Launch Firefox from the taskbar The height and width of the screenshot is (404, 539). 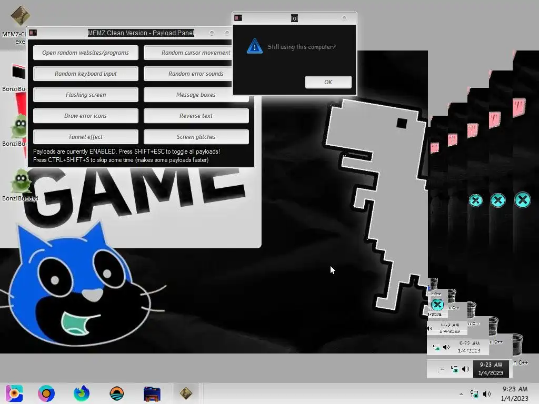click(82, 393)
